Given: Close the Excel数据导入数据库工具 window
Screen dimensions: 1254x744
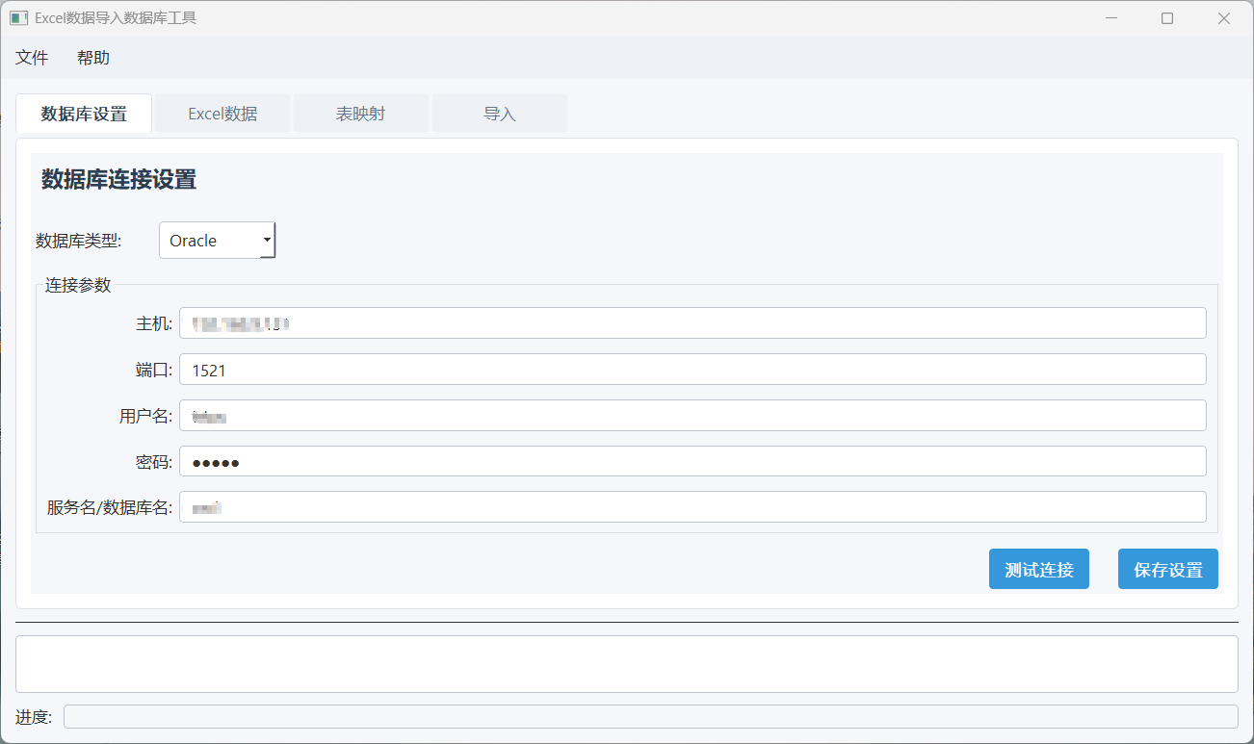Looking at the screenshot, I should (1224, 18).
